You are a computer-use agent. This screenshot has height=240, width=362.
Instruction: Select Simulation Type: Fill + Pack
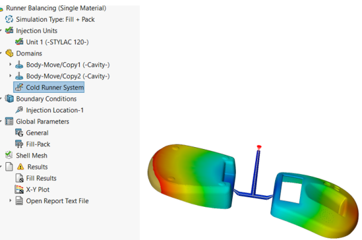coord(55,19)
